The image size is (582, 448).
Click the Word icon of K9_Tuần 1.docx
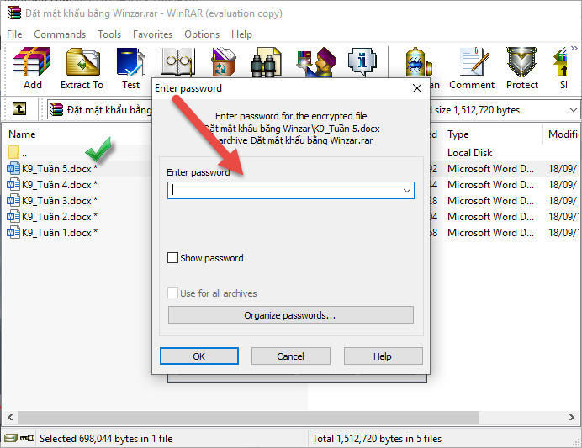[x=13, y=233]
